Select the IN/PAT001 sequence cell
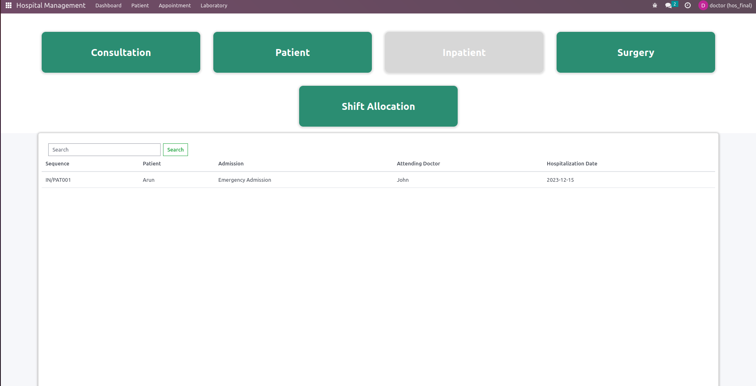 click(58, 180)
